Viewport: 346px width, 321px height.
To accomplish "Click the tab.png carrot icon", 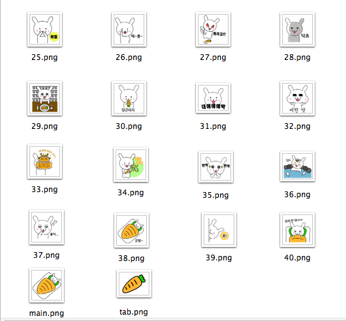I will coord(134,284).
